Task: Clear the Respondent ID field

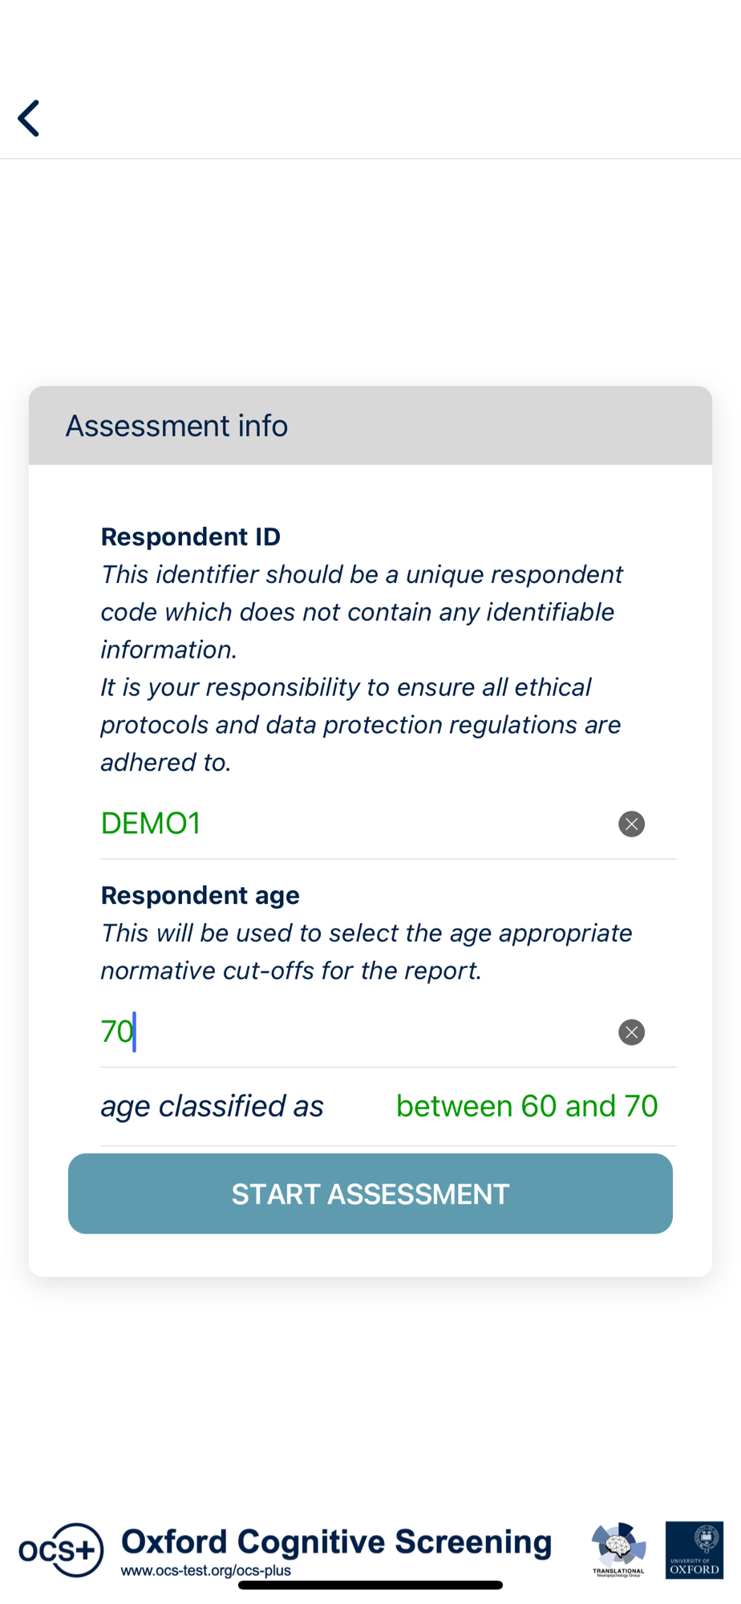Action: [631, 824]
